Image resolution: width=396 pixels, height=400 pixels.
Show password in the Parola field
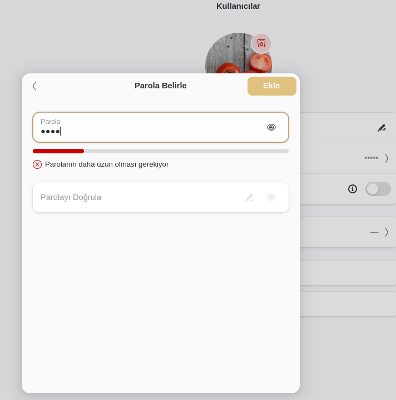tap(271, 127)
